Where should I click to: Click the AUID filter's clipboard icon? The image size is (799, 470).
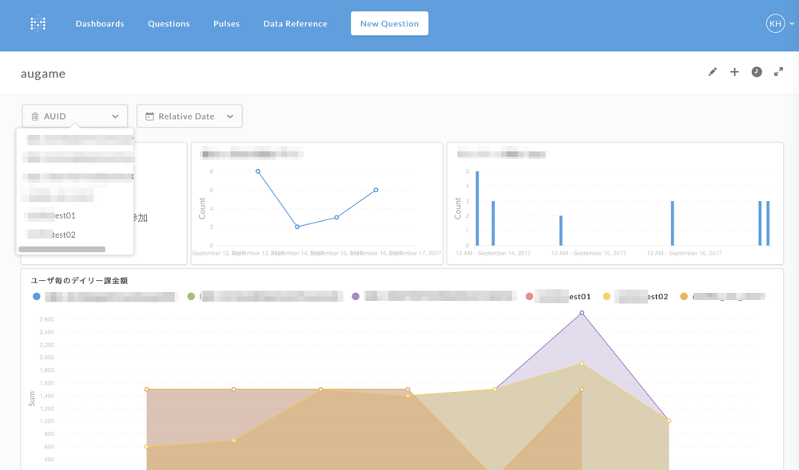pyautogui.click(x=35, y=117)
